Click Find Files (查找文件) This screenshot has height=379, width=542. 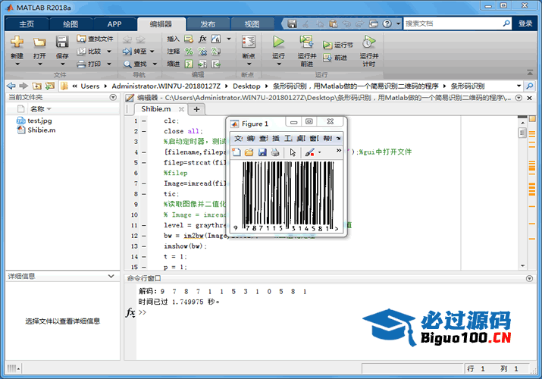[x=95, y=39]
